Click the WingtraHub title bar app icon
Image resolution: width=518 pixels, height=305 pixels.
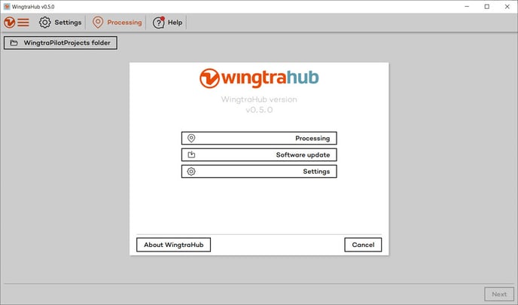point(7,7)
